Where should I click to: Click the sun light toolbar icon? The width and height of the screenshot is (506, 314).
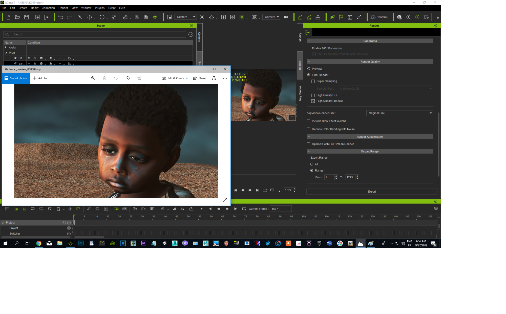pos(202,17)
